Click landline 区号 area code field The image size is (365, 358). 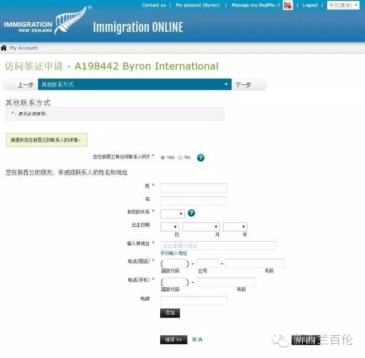pyautogui.click(x=208, y=263)
